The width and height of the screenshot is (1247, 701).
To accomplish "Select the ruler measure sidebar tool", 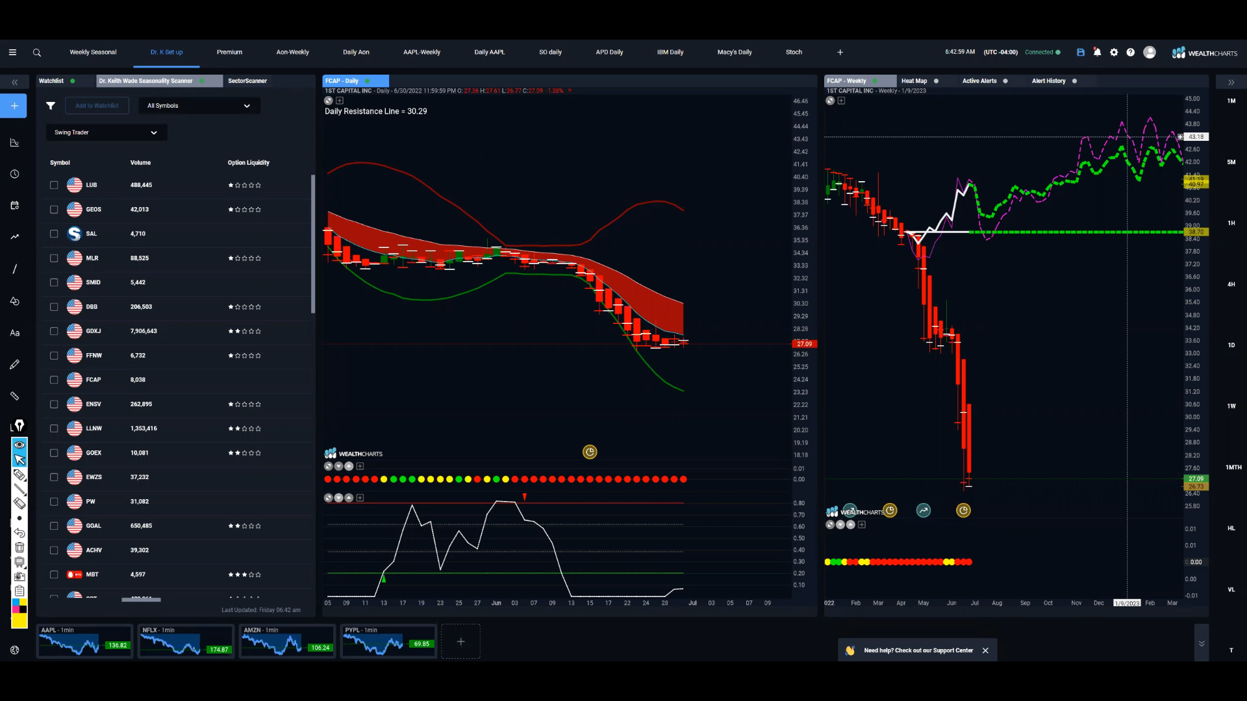I will [14, 396].
